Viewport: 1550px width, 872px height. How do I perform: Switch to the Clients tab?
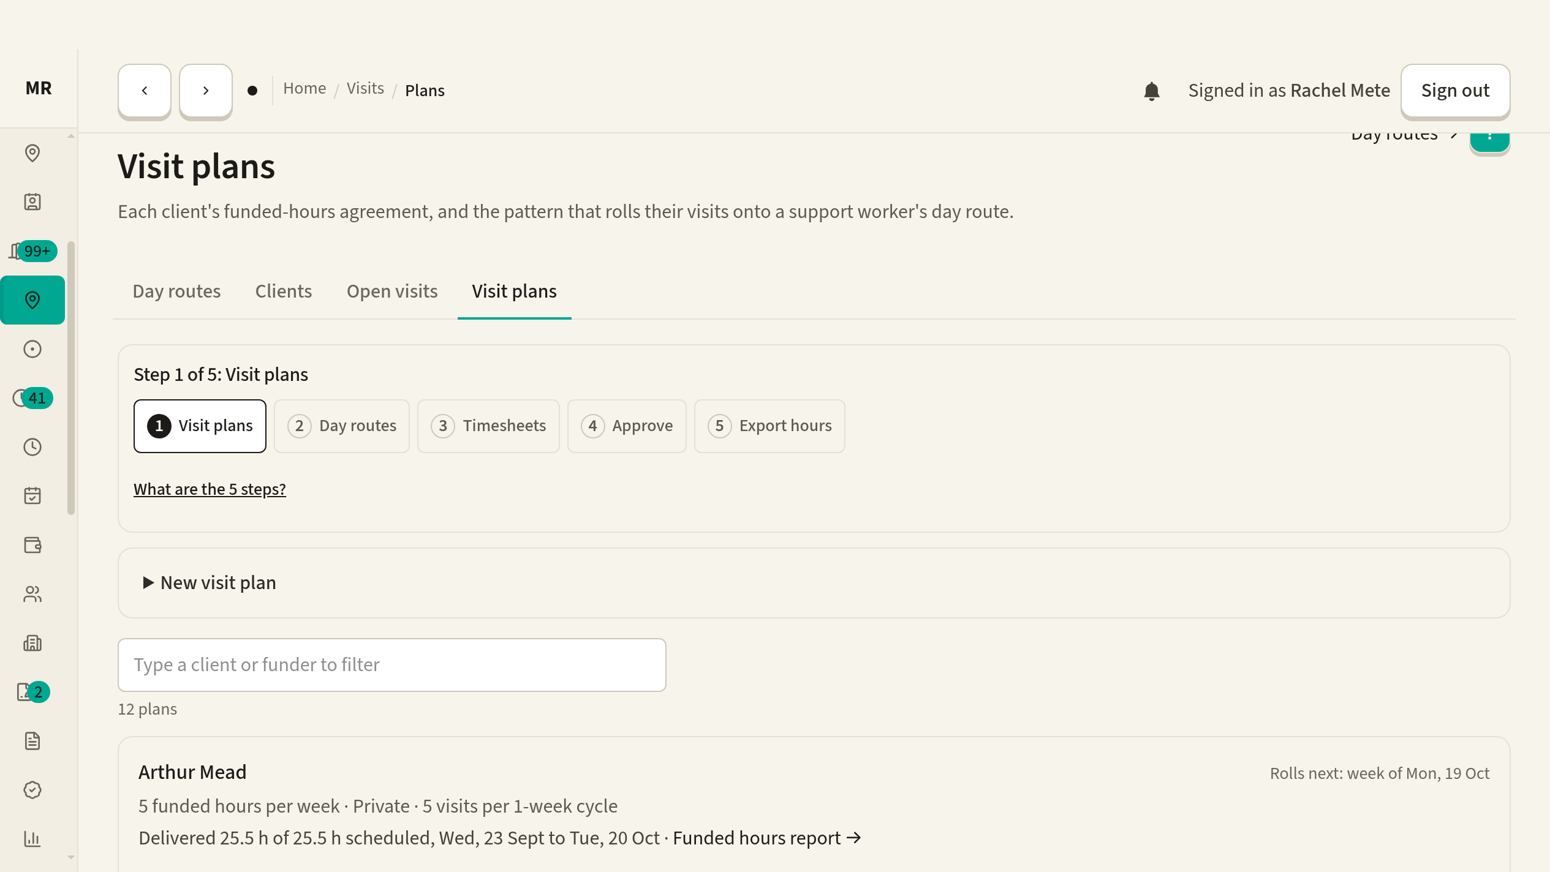pyautogui.click(x=284, y=291)
